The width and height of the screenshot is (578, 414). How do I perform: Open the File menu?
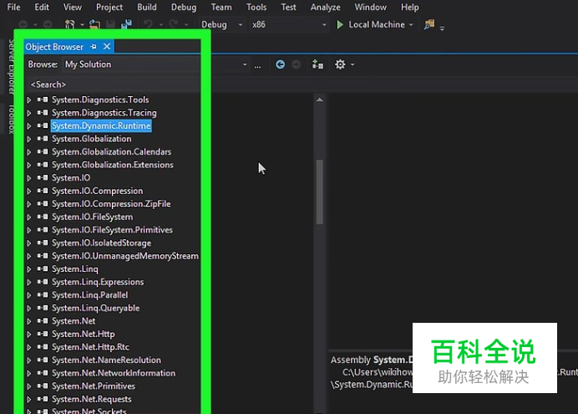point(13,7)
